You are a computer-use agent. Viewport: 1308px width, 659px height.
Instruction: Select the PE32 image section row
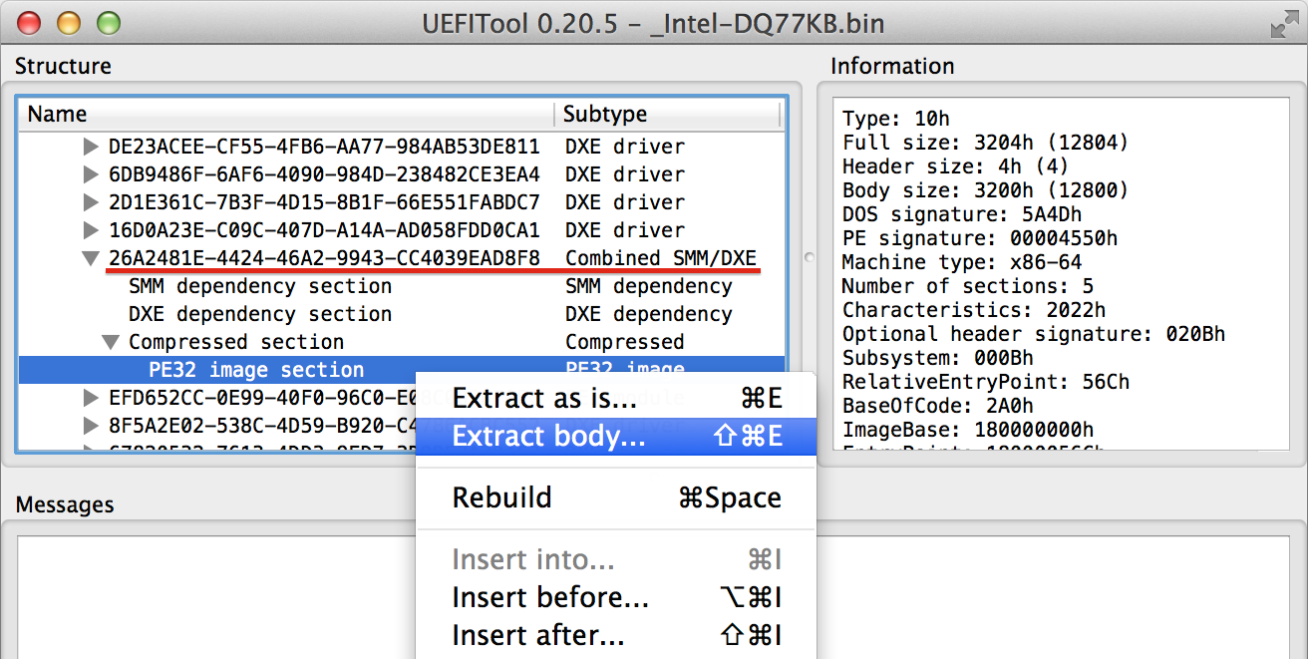click(403, 370)
